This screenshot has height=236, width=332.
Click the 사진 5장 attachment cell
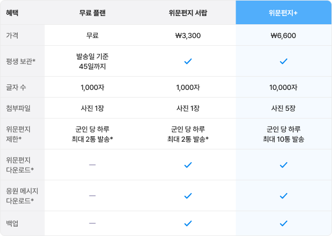point(283,108)
